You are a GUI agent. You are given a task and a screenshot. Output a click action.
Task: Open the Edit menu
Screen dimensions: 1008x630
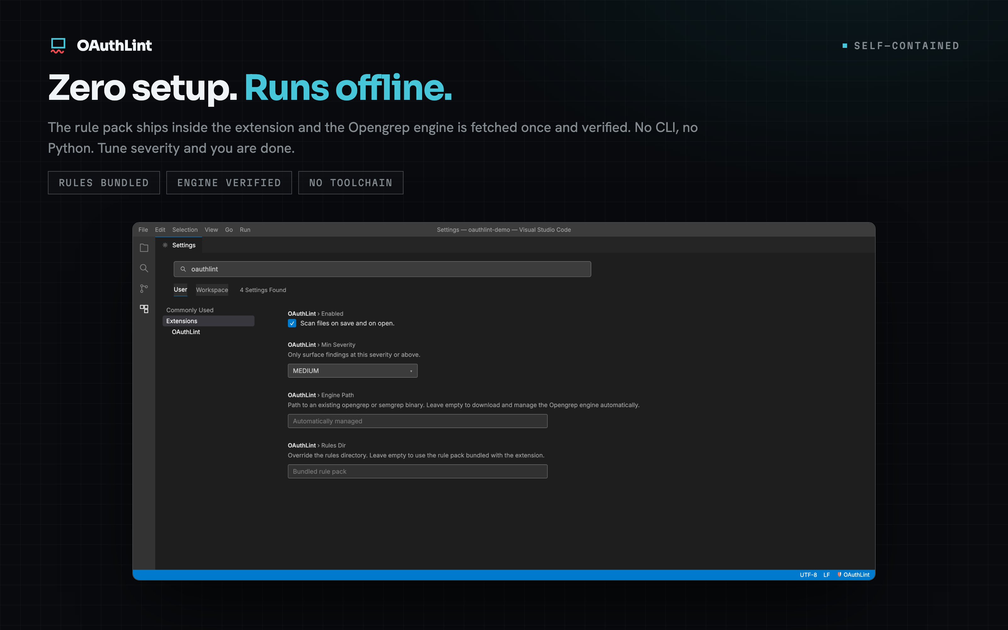coord(160,230)
